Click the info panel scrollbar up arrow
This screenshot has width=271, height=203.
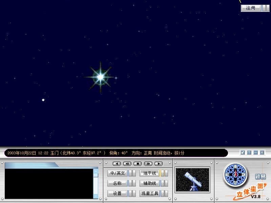[x=96, y=171]
